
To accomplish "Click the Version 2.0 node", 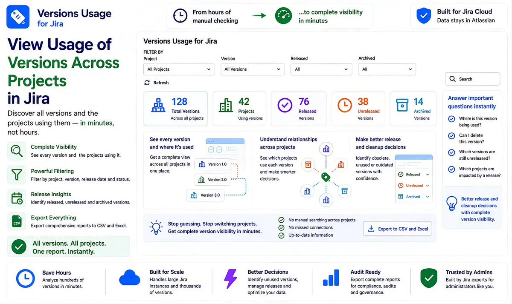I will [x=212, y=180].
